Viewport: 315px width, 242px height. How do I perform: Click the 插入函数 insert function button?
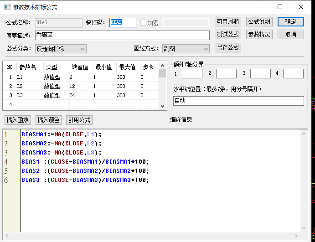coord(18,120)
